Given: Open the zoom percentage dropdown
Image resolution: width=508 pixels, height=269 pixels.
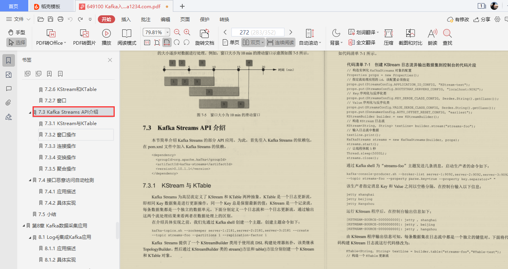Looking at the screenshot, I should [167, 32].
